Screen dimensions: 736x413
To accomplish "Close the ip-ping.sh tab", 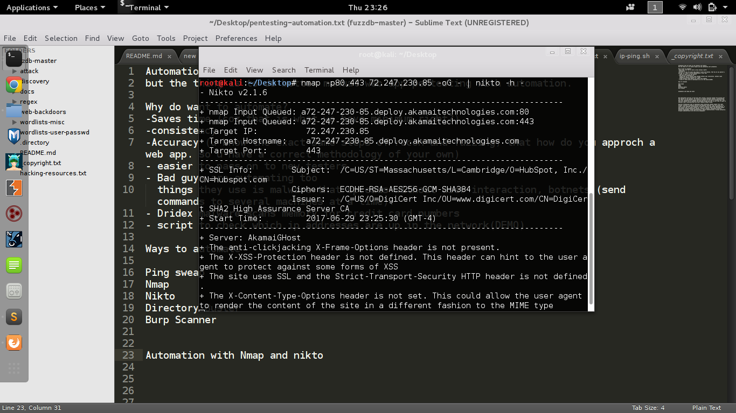I will 657,56.
